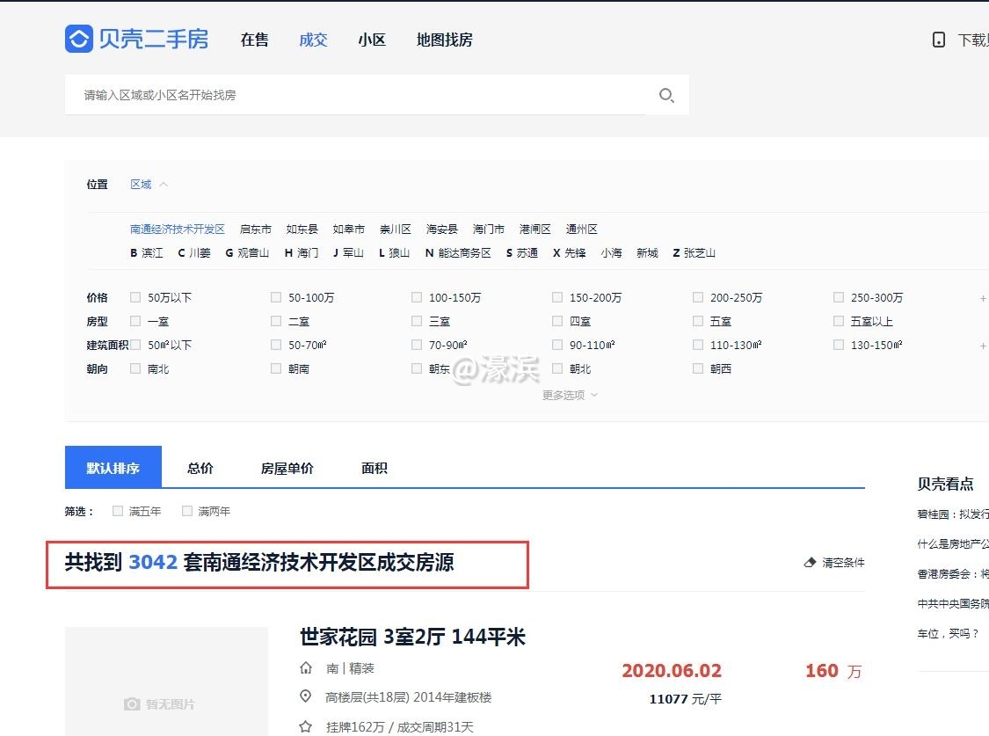Select the 总价 sorting tab
This screenshot has height=736, width=989.
pyautogui.click(x=199, y=468)
